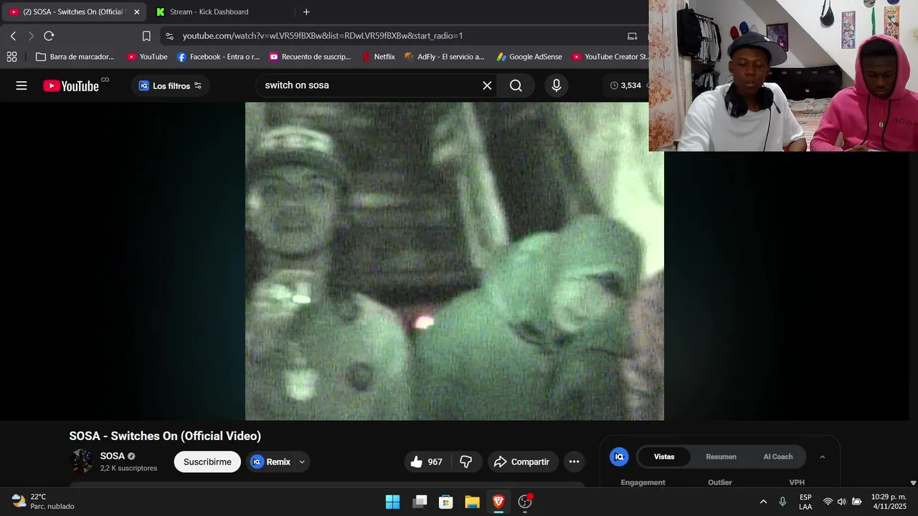
Task: Select the AI Coach tab
Action: [x=778, y=457]
